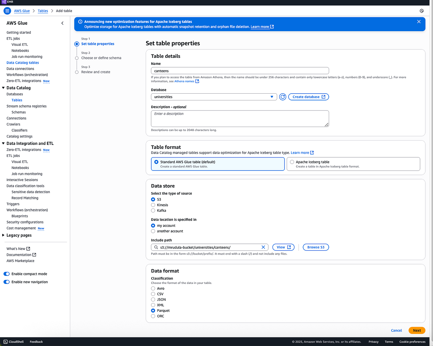This screenshot has height=346, width=433.
Task: Toggle Enable compact mode switch
Action: 6,274
